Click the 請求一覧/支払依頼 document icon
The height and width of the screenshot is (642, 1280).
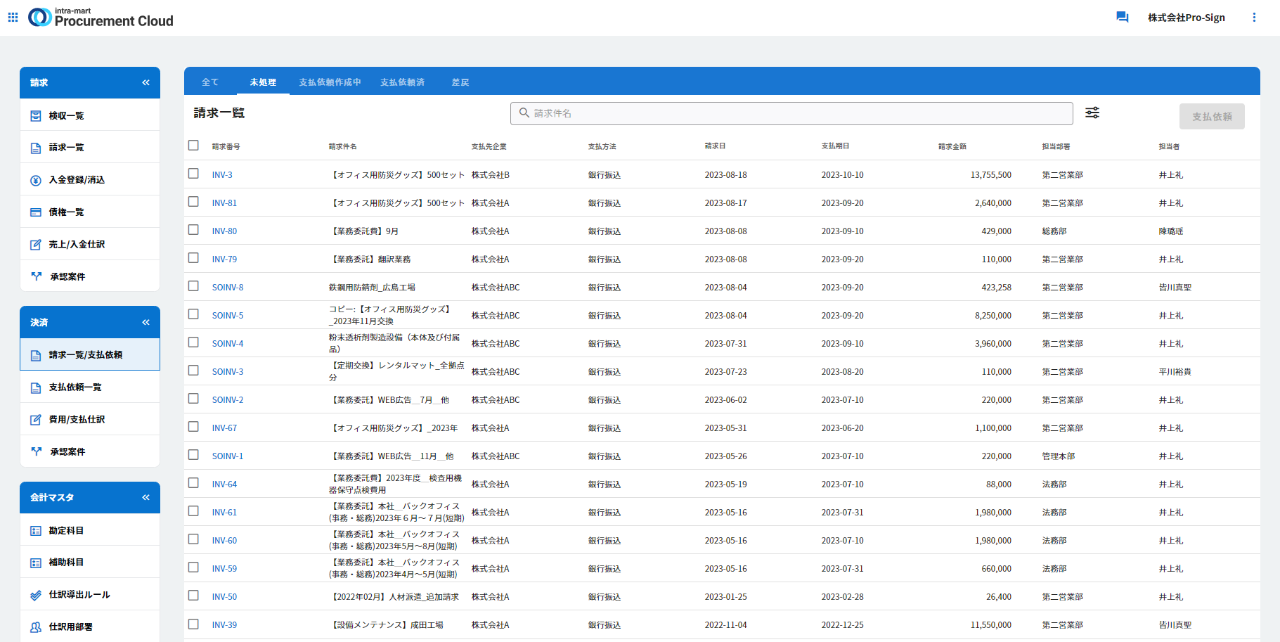36,355
